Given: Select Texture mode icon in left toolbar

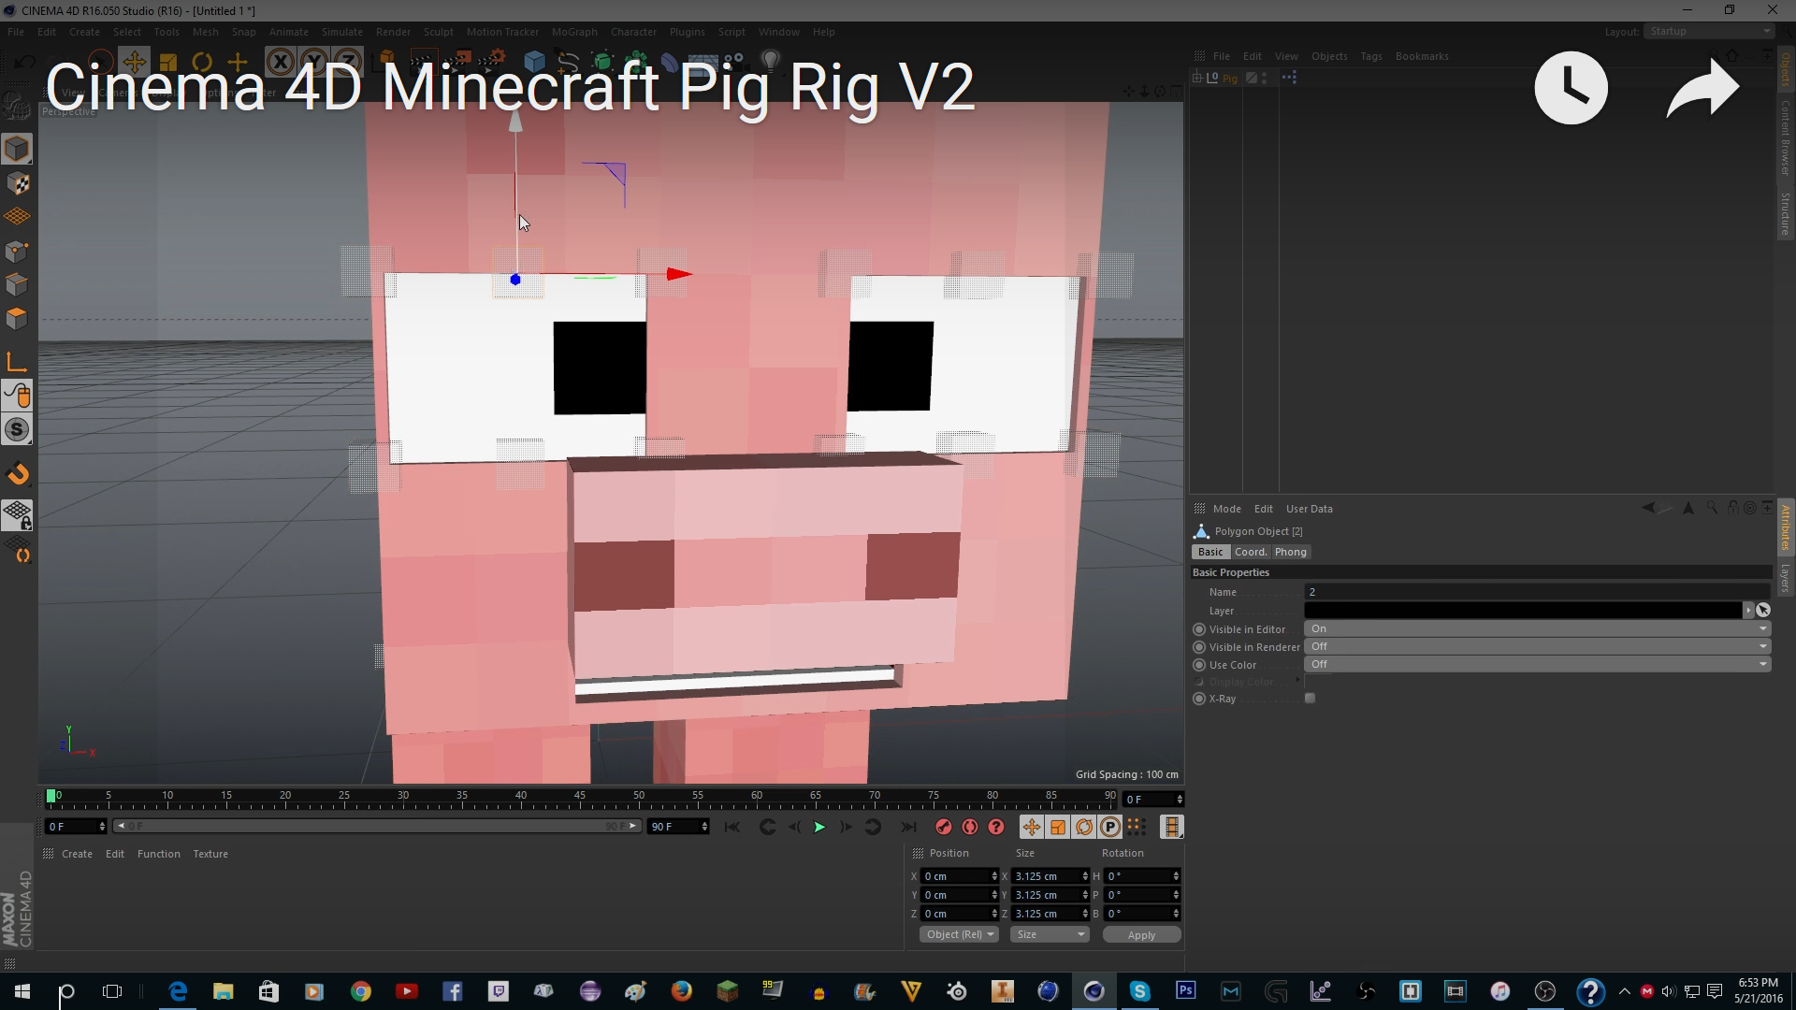Looking at the screenshot, I should (x=17, y=183).
